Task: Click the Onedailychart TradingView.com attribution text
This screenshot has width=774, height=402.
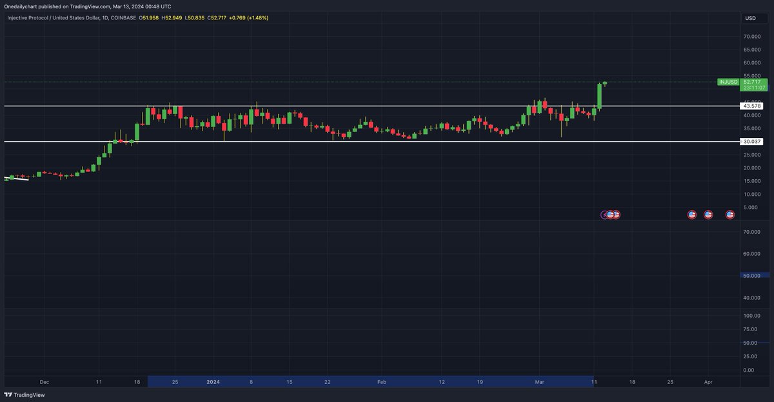Action: tap(87, 8)
